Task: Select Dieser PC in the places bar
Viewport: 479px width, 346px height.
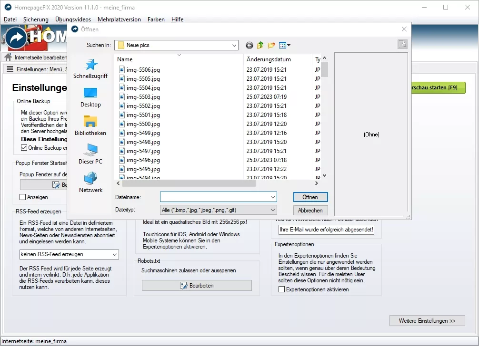Action: 90,154
